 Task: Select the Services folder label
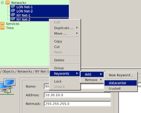tap(13, 24)
